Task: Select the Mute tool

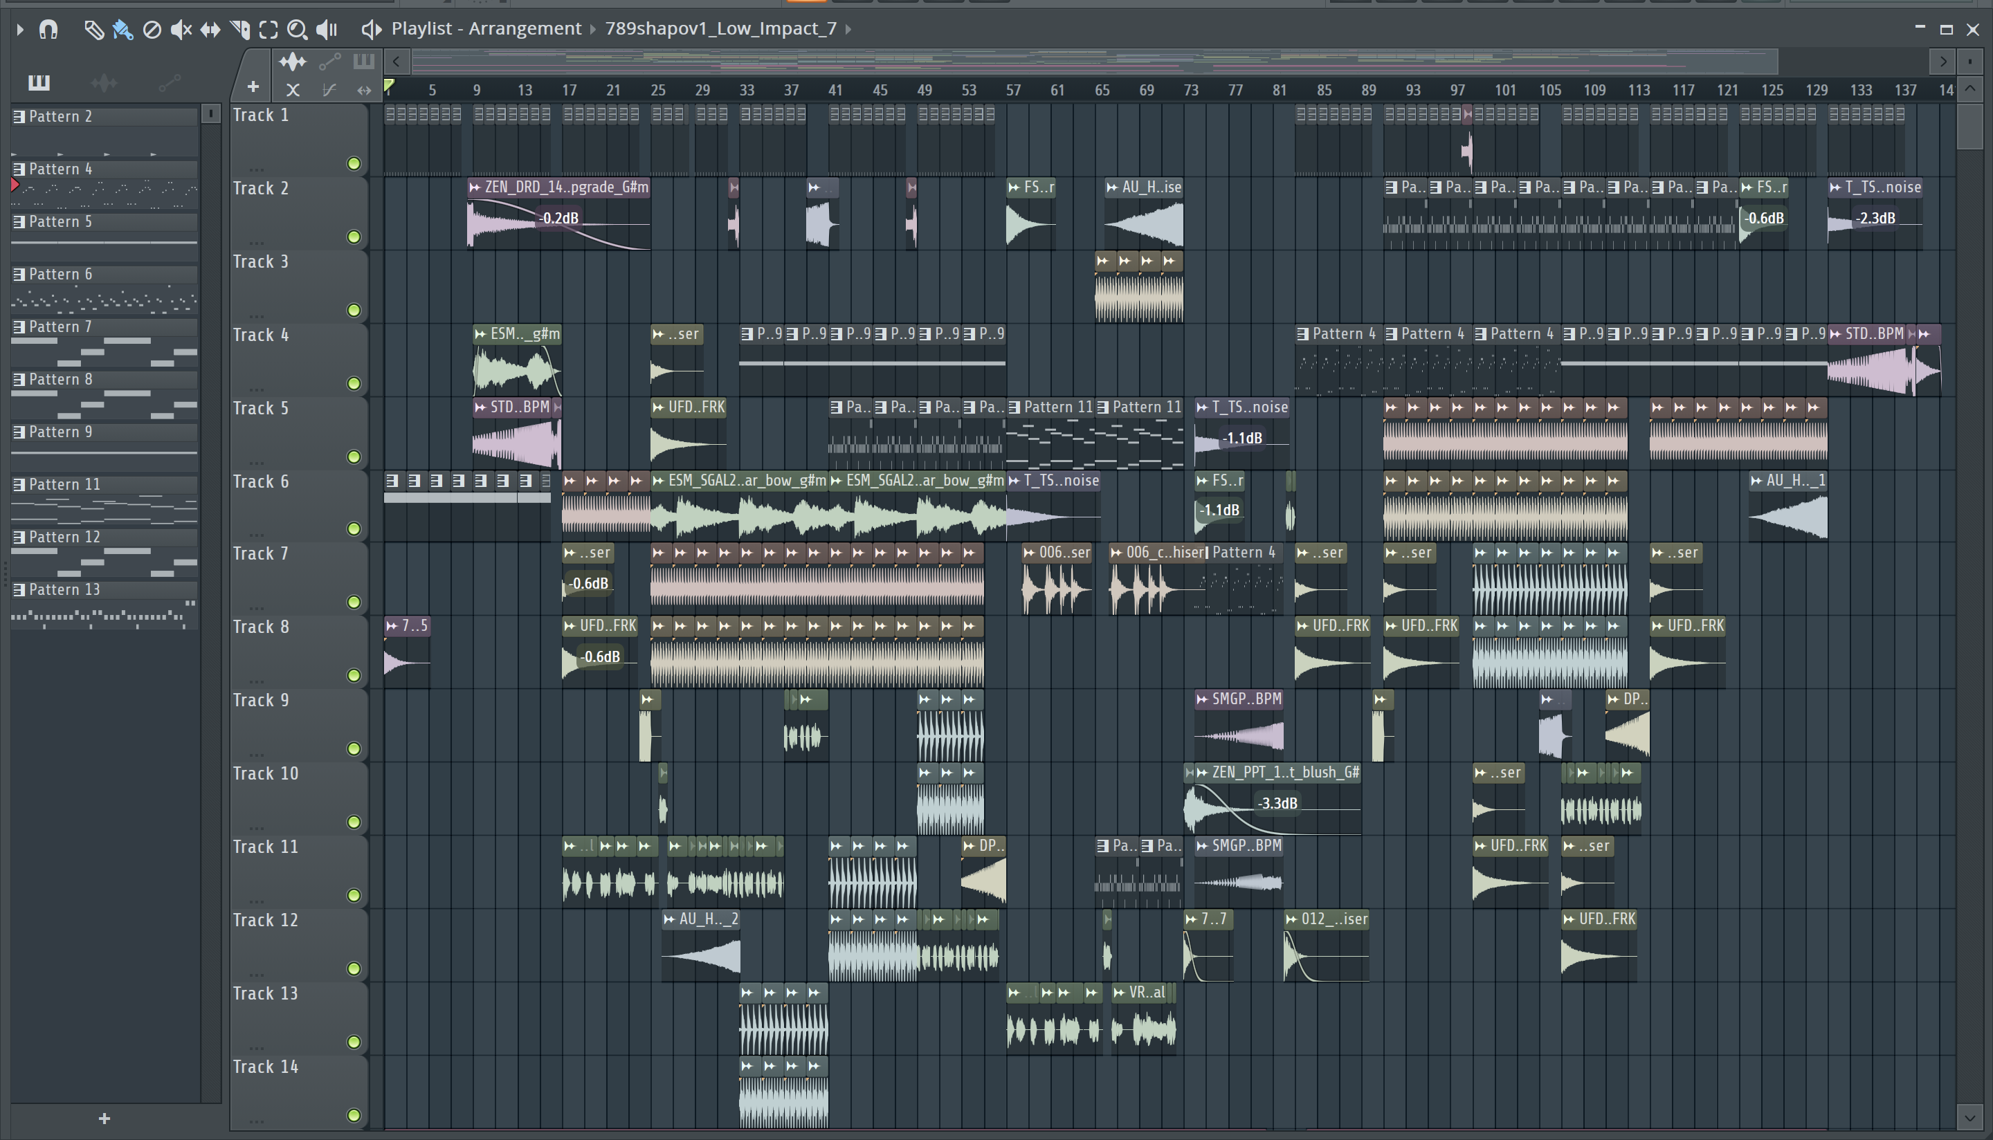Action: pos(181,30)
